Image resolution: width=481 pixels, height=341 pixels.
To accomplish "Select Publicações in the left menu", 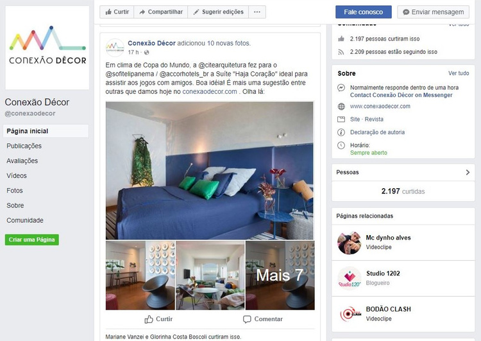I will click(24, 146).
